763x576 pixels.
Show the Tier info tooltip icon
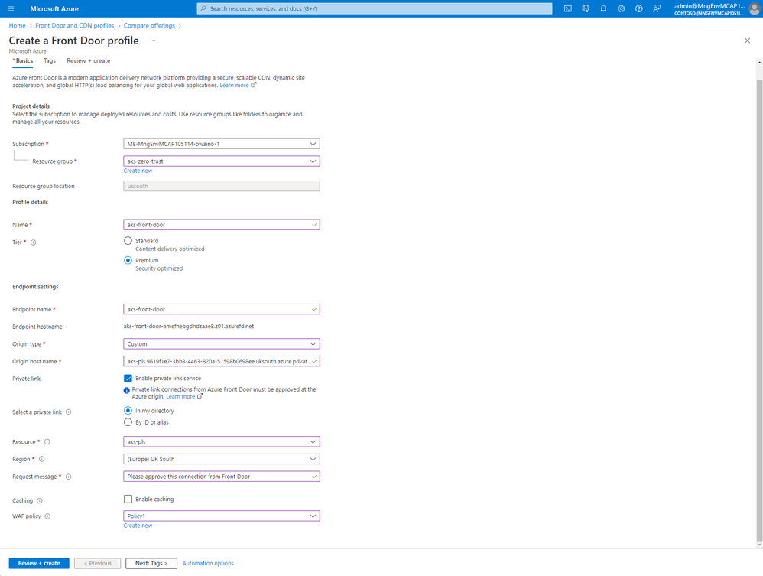click(x=34, y=242)
